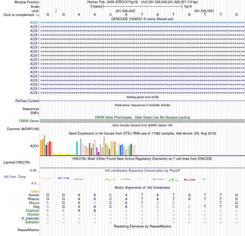Click the dark green bar in GTEx chart
This screenshot has height=236, width=245.
pyautogui.click(x=131, y=150)
